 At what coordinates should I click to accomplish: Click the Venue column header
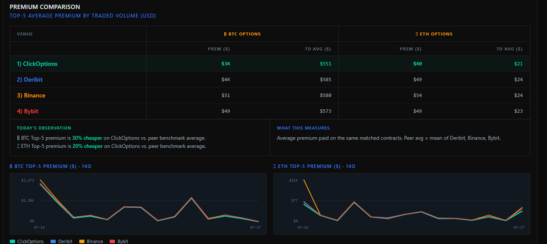click(x=25, y=34)
